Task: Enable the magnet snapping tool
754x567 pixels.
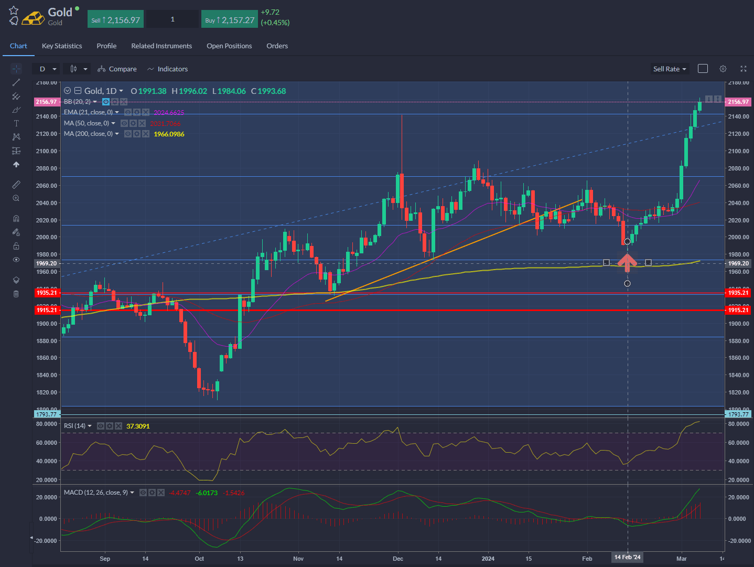Action: (x=16, y=218)
